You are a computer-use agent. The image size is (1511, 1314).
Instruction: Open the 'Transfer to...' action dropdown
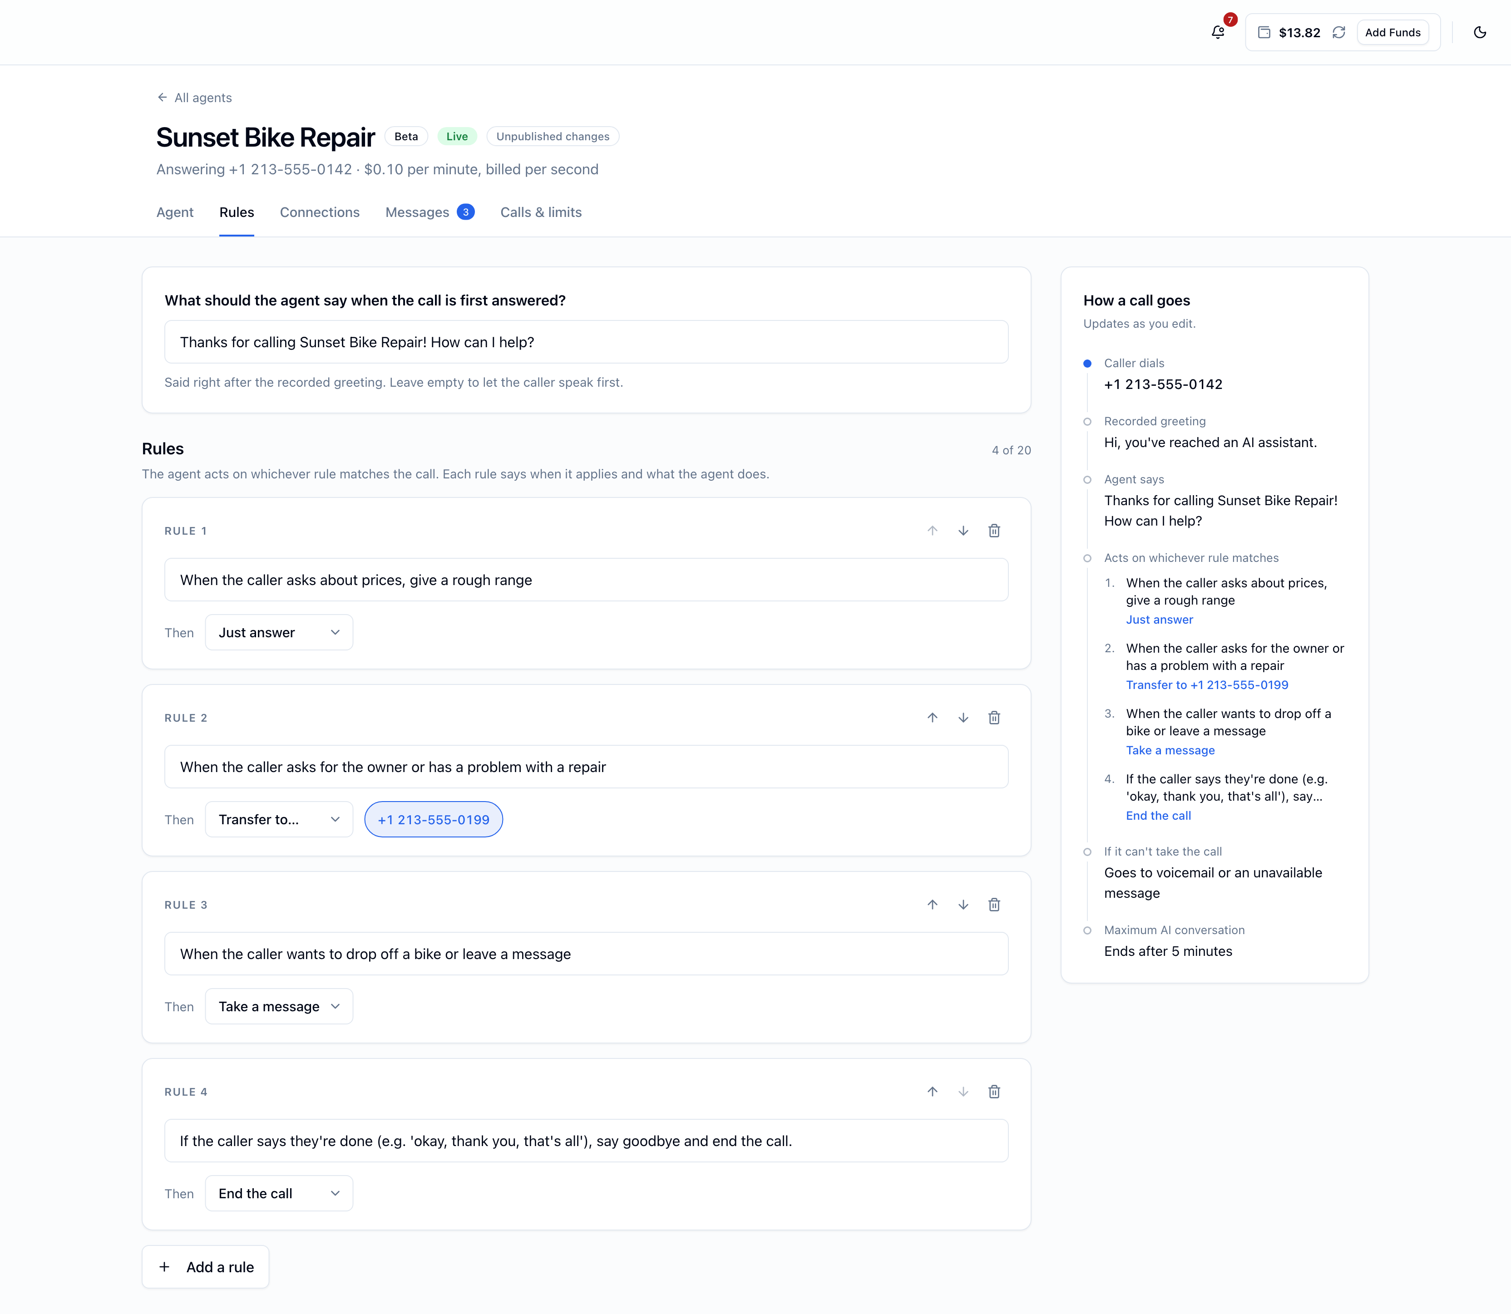[279, 820]
